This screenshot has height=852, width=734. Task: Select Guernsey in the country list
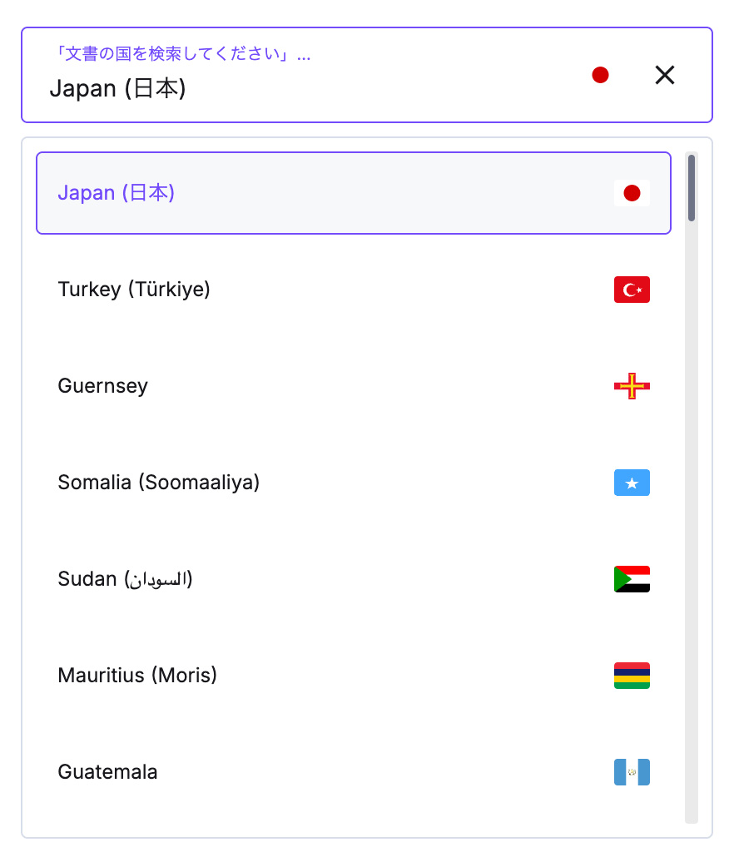pos(354,386)
